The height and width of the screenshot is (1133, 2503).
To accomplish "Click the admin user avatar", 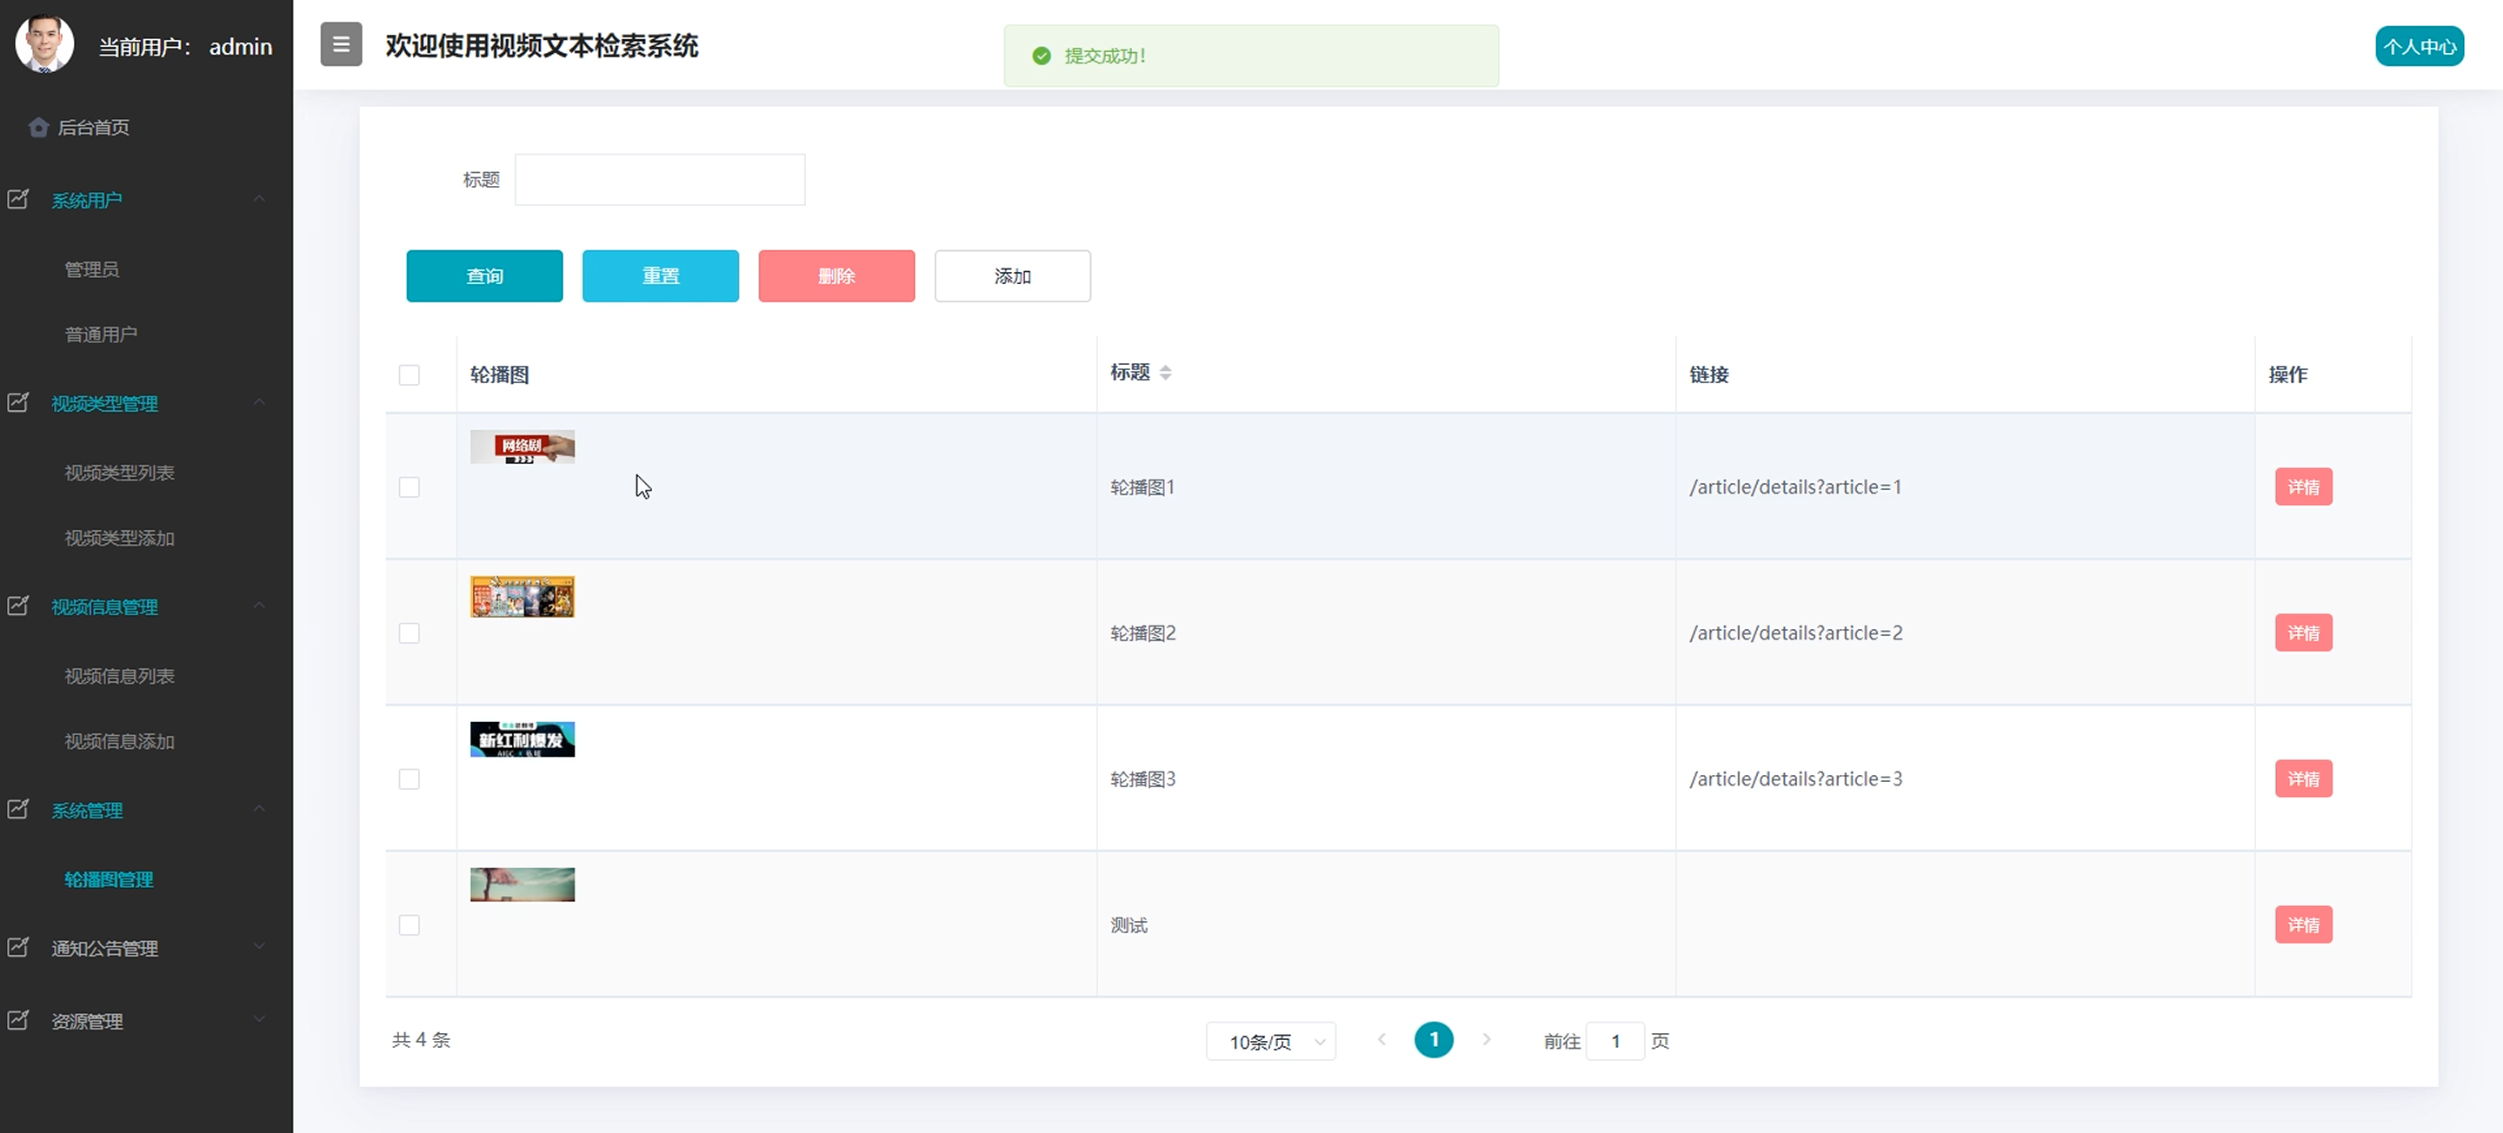I will click(44, 44).
